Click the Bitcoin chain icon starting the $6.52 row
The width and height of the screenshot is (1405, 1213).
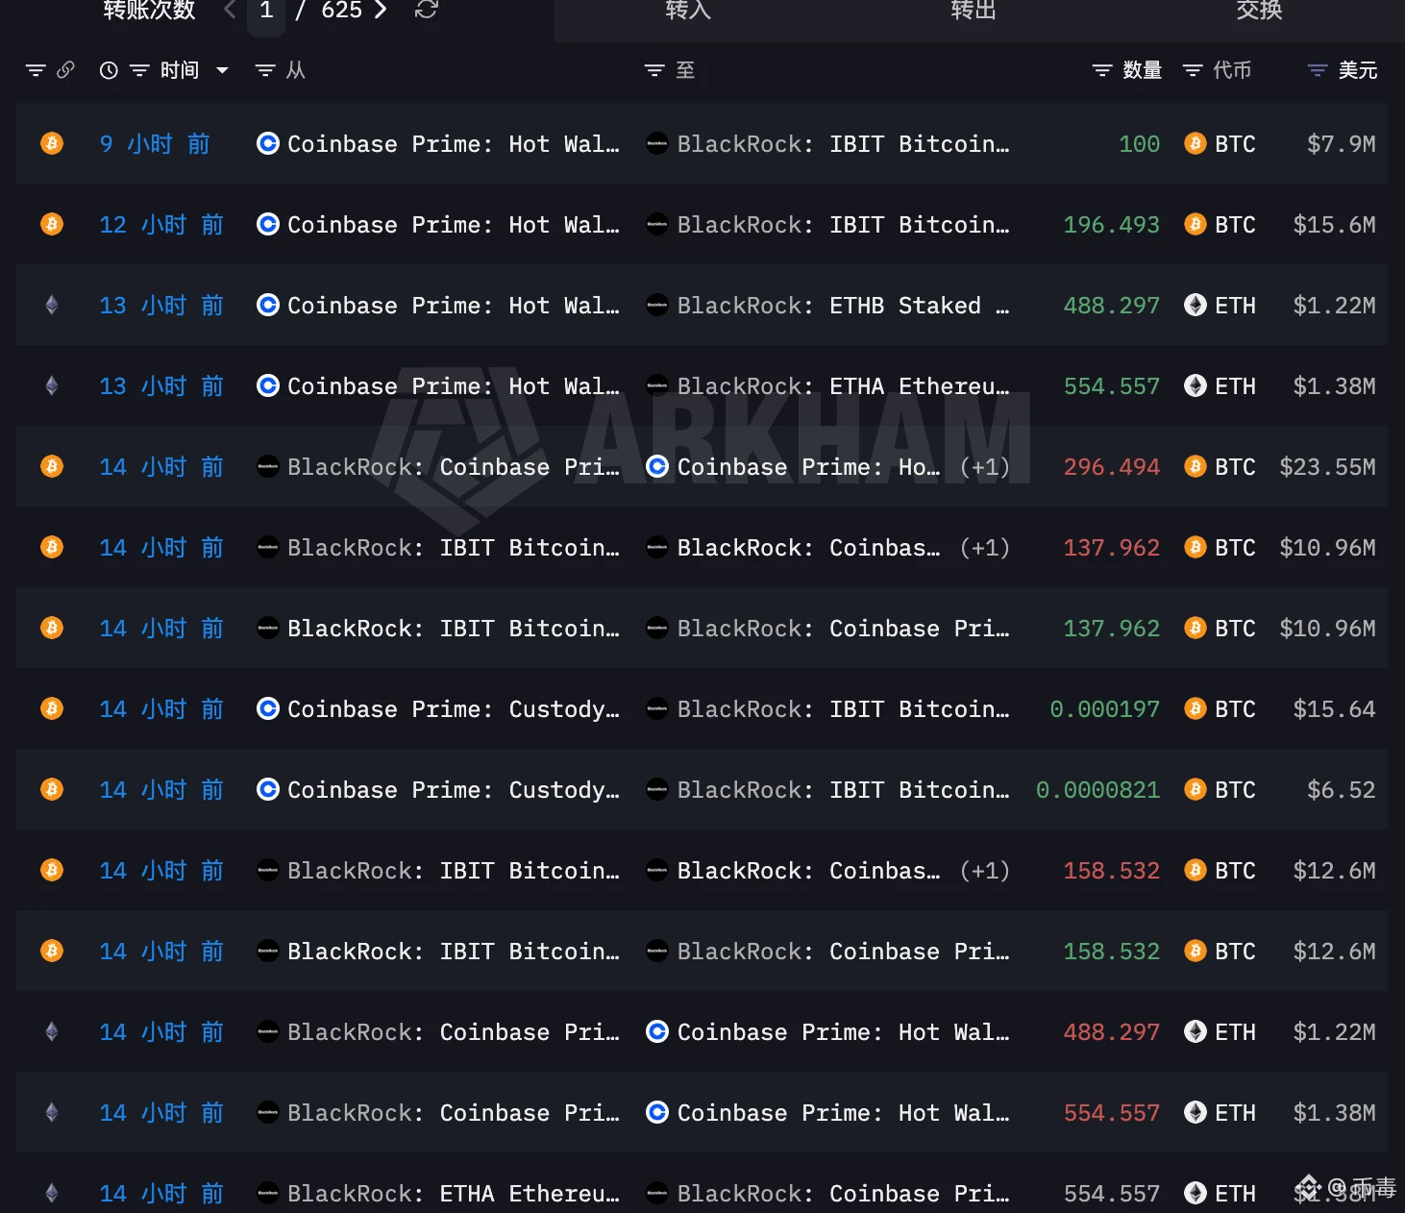click(52, 789)
